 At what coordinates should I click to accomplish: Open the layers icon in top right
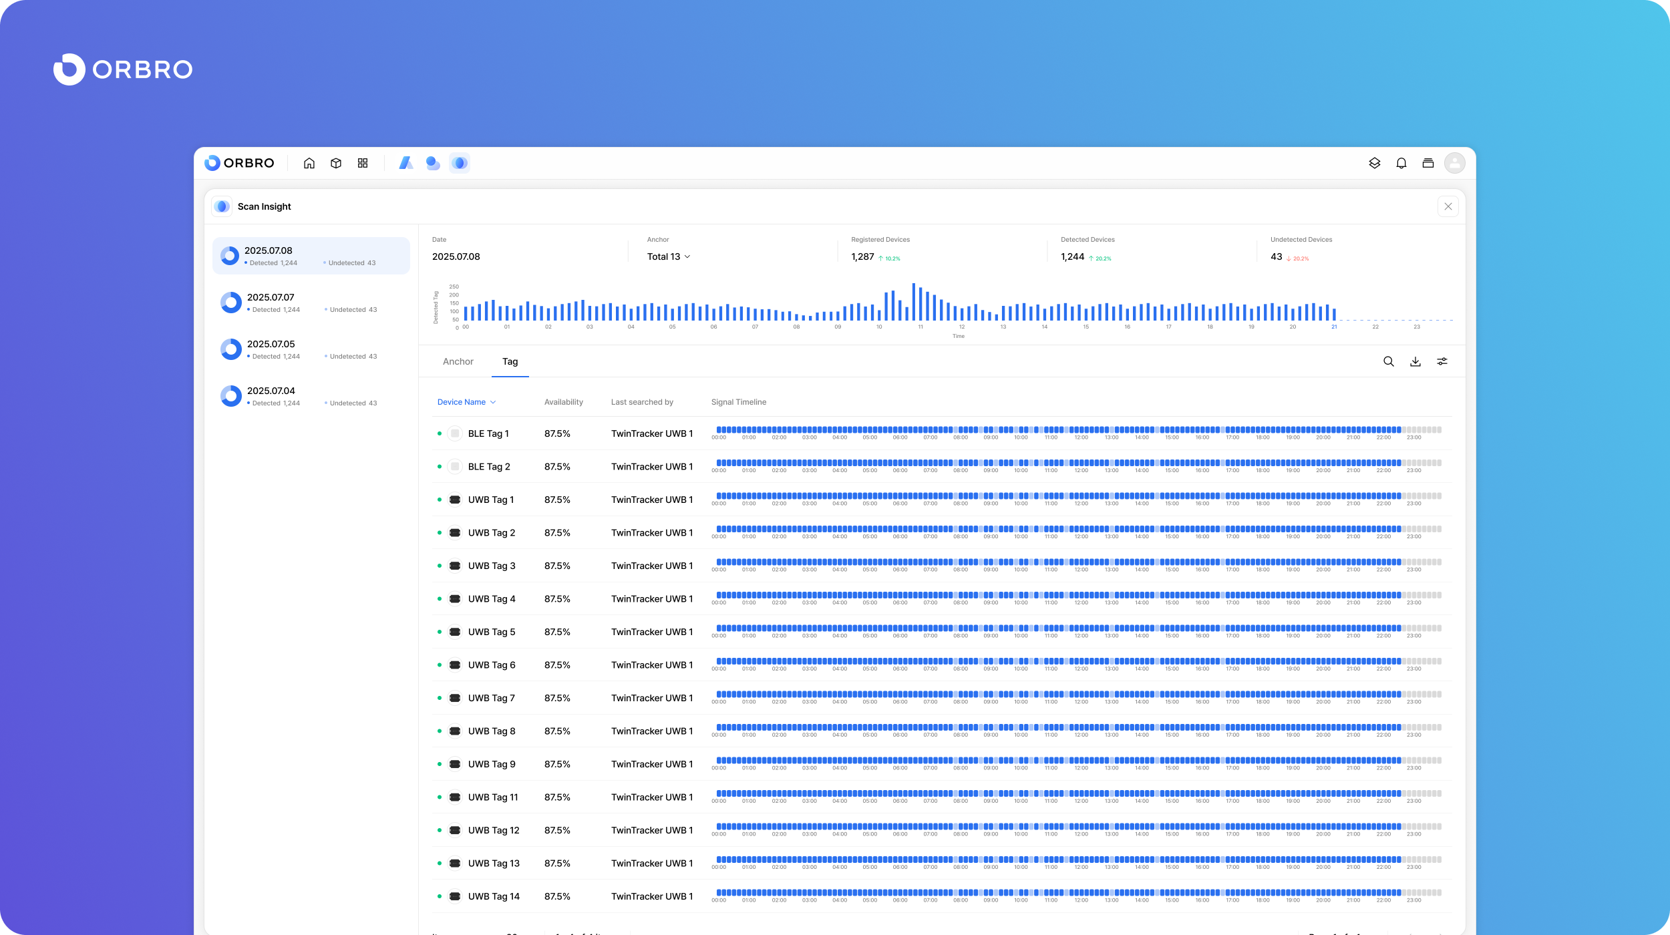1375,163
